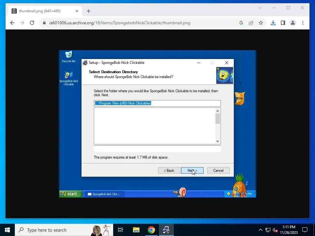315x236 pixels.
Task: Reload the thumbnail.png page
Action: tap(32, 23)
